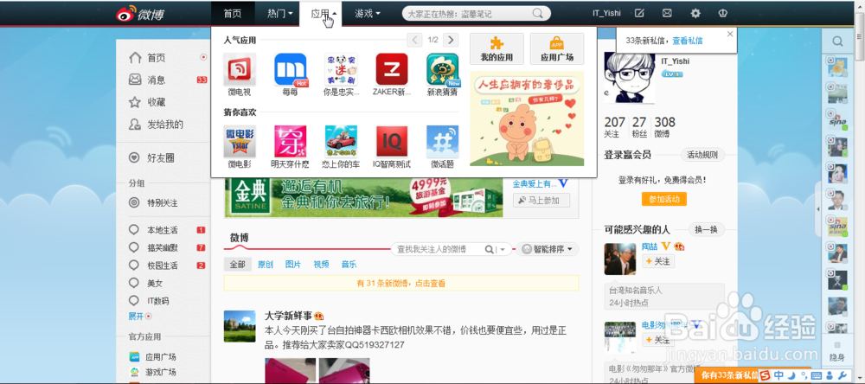Viewport: 865px width, 384px height.
Task: Open the 你是忠实… quiz app icon
Action: 341,69
